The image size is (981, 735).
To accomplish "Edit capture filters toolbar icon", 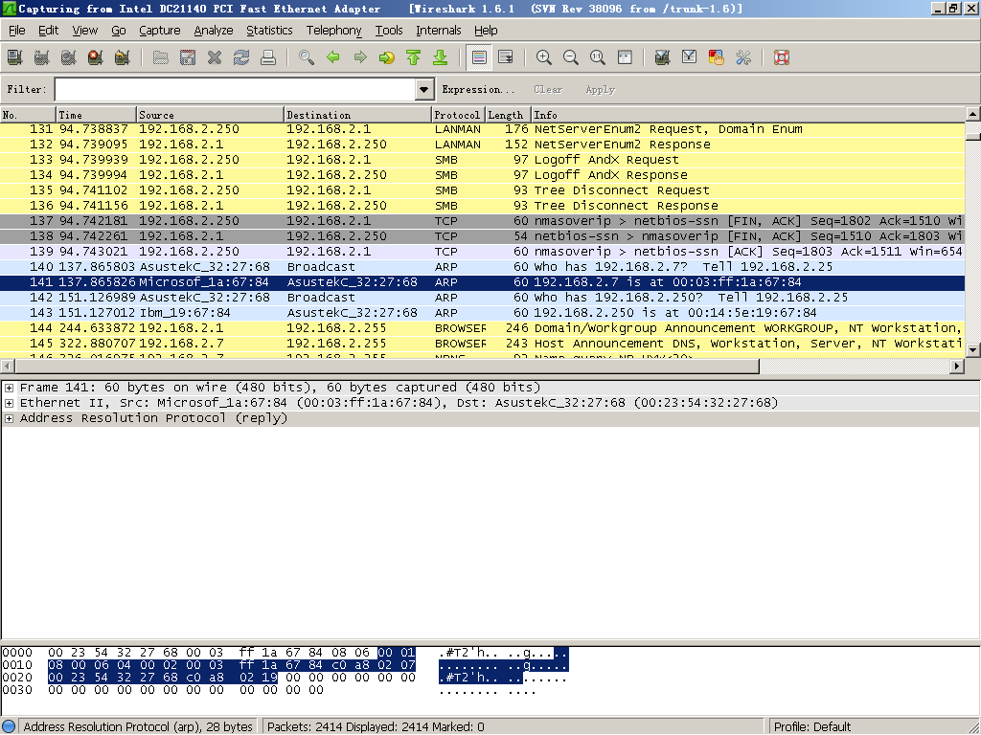I will tap(663, 58).
